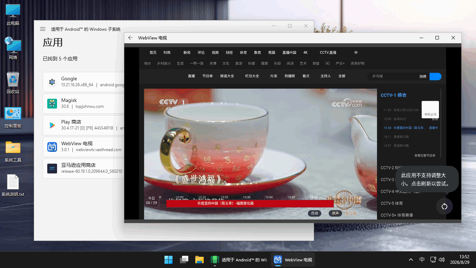The image size is (476, 268).
Task: Click the 14:11 重器第23集 schedule entry
Action: click(x=396, y=137)
